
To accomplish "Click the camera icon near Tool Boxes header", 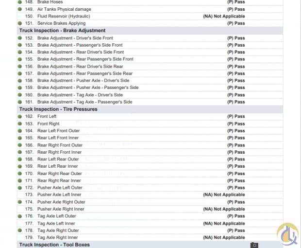I will pyautogui.click(x=254, y=245).
